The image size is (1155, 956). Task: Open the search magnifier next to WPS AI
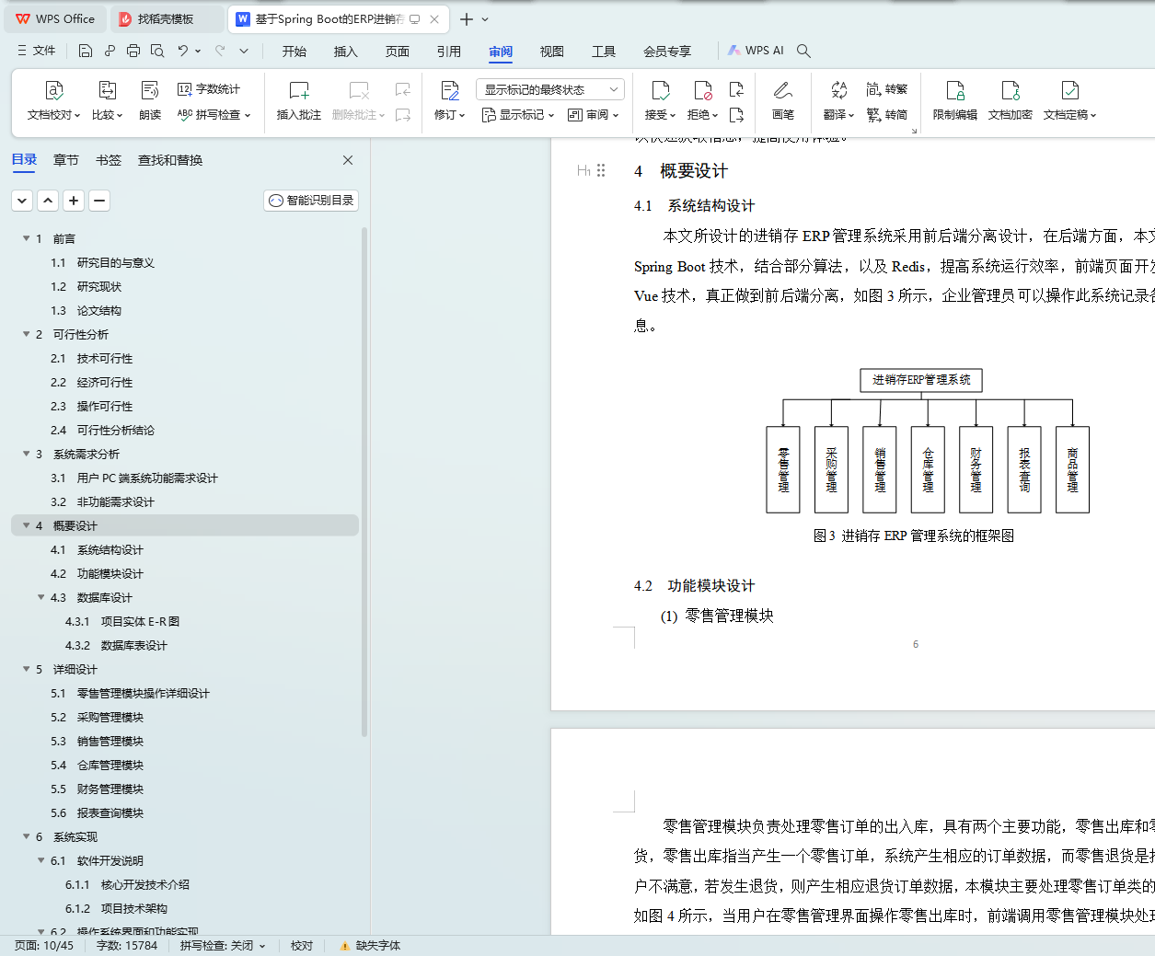pyautogui.click(x=803, y=51)
